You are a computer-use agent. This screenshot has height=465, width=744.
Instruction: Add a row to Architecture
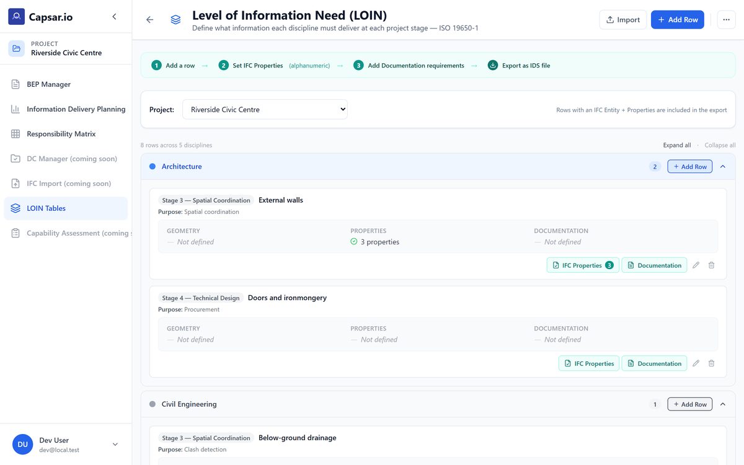coord(689,167)
